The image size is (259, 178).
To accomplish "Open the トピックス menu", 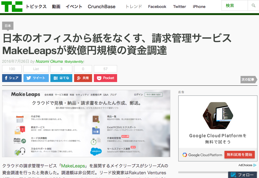I will pyautogui.click(x=36, y=7).
